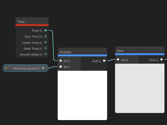Click the Smooth Delta(1) output port
Image resolution: width=167 pixels, height=125 pixels.
point(45,54)
